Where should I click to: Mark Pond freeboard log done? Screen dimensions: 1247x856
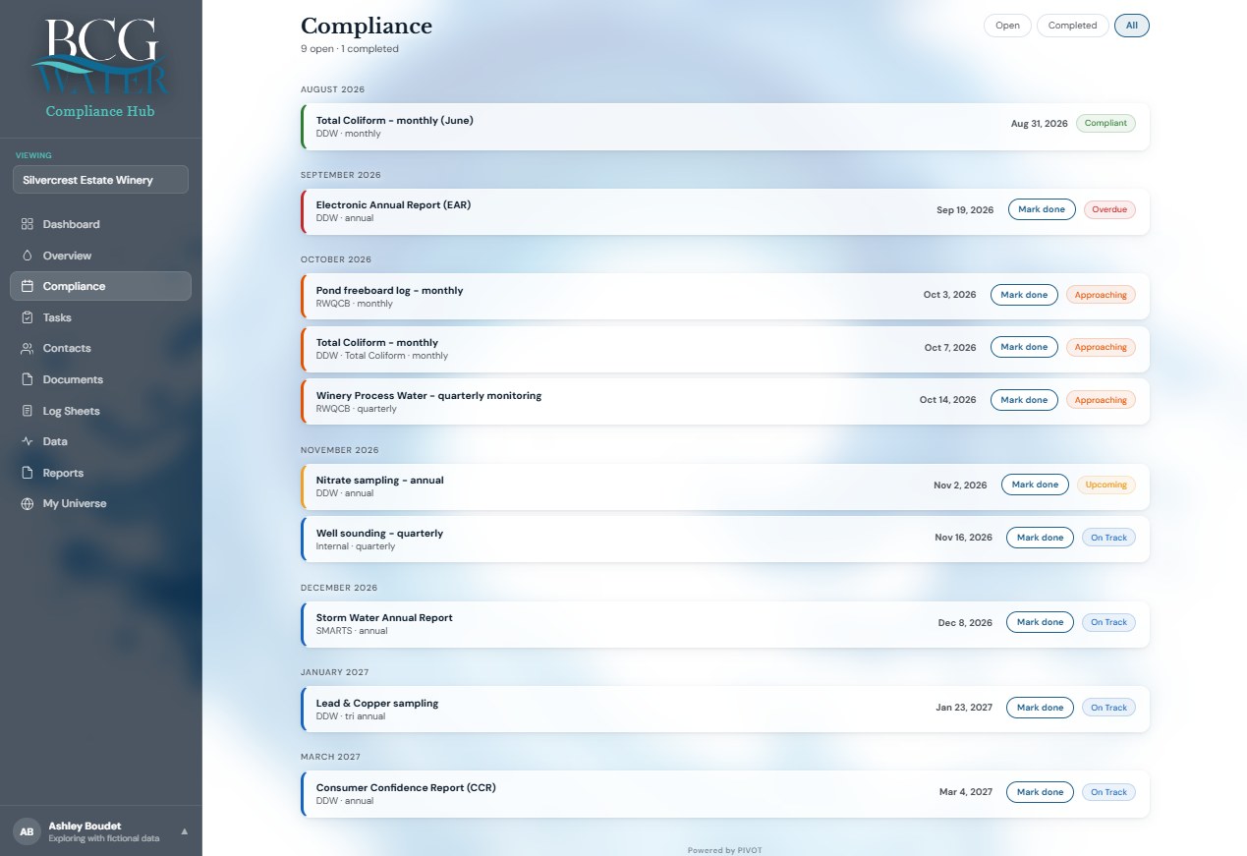pos(1024,295)
